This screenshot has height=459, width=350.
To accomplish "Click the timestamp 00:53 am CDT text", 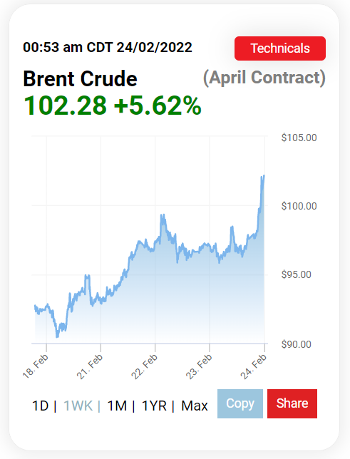I will click(x=68, y=48).
